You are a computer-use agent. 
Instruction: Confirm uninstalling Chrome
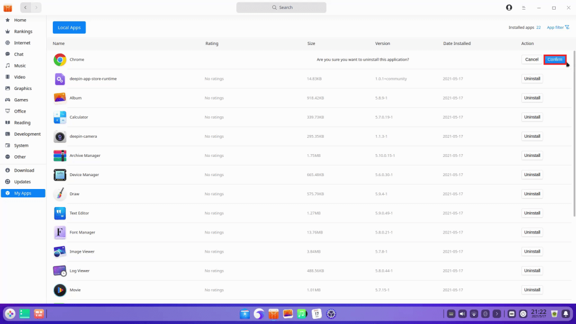pyautogui.click(x=555, y=60)
